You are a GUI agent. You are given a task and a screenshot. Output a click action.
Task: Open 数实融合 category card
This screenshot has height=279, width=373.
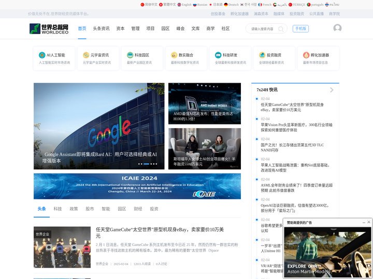[x=186, y=58]
